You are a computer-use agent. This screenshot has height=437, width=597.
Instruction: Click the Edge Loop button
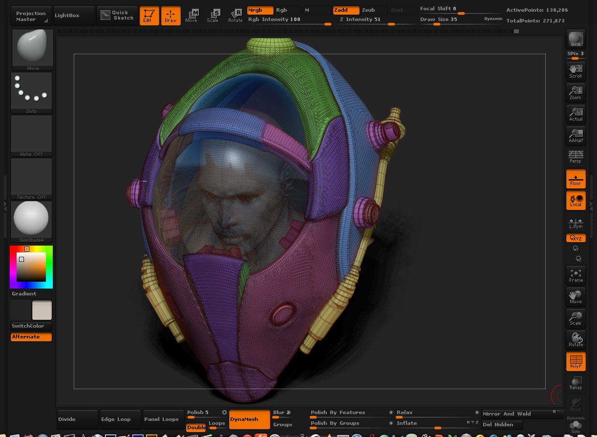[121, 419]
